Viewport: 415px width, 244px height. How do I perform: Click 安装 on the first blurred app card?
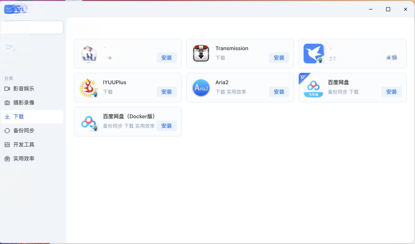pyautogui.click(x=166, y=58)
